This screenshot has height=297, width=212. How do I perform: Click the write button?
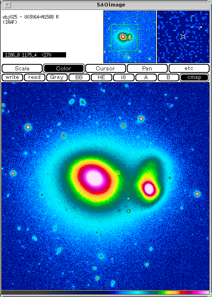[x=12, y=77]
